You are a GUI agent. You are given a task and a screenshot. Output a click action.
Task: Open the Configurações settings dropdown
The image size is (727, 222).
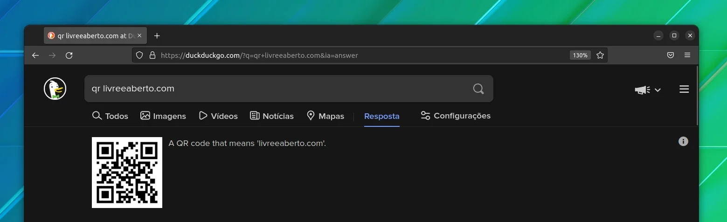[x=456, y=116]
